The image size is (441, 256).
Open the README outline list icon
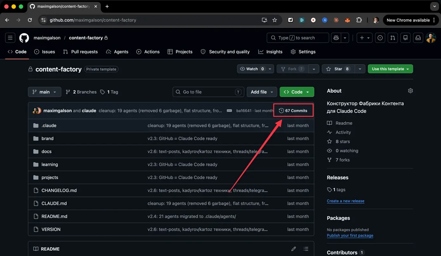(x=306, y=249)
